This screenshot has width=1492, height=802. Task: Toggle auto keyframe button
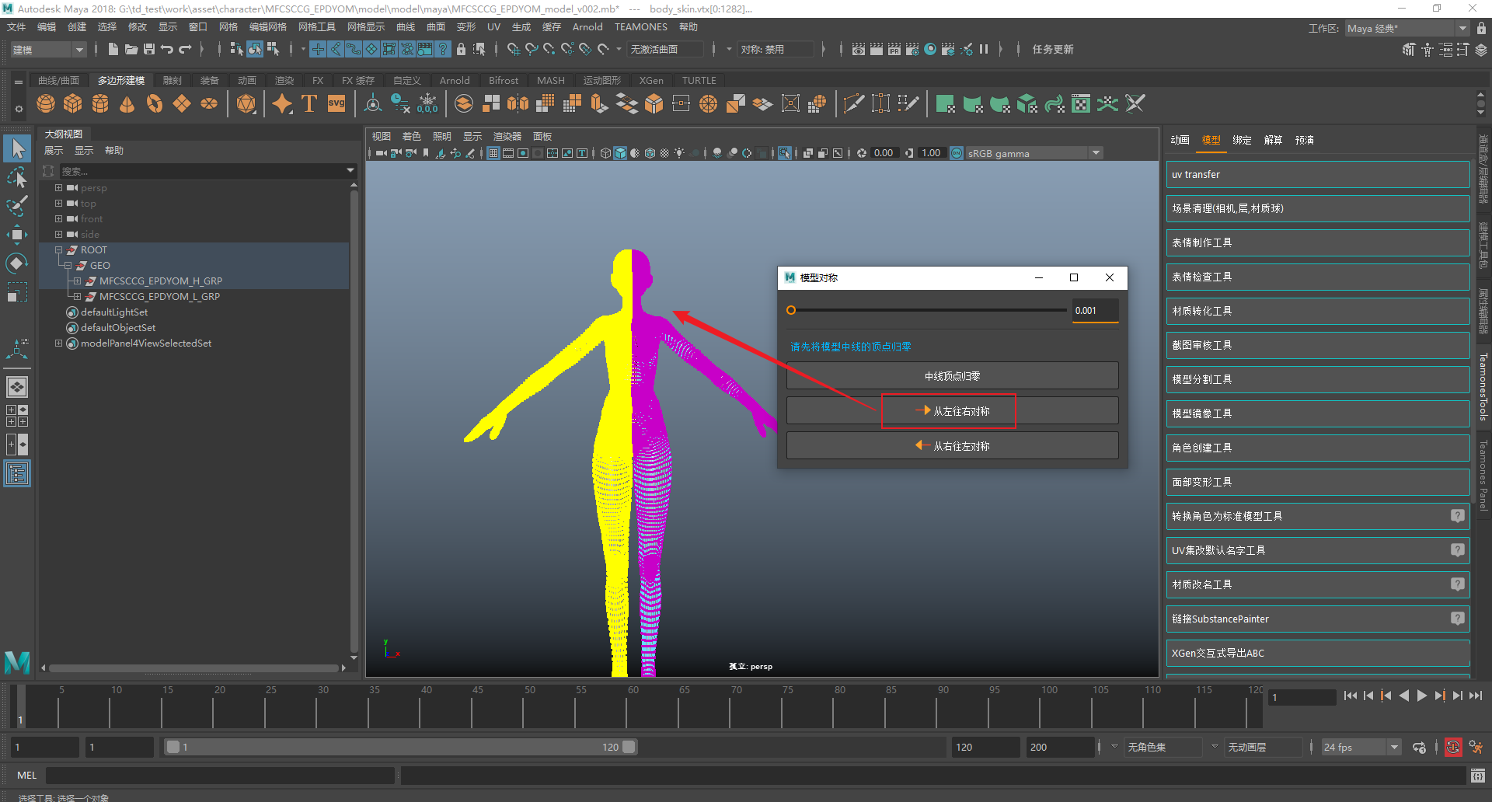pyautogui.click(x=1452, y=747)
